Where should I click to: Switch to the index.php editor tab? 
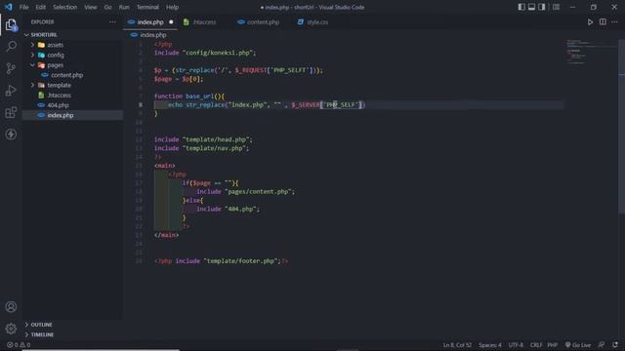tap(150, 22)
